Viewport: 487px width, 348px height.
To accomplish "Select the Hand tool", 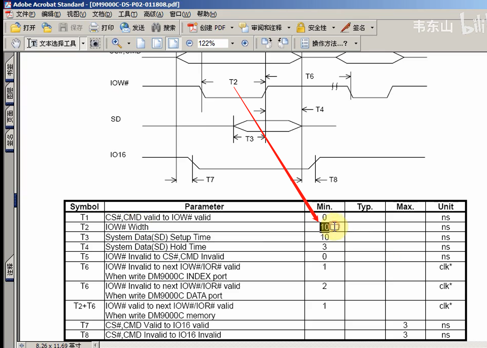I will coord(16,43).
